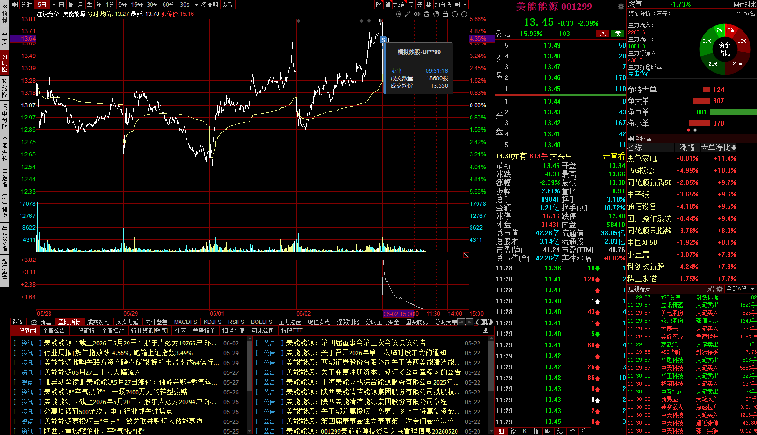Open the 30s interval dropdown arrow

(197, 5)
